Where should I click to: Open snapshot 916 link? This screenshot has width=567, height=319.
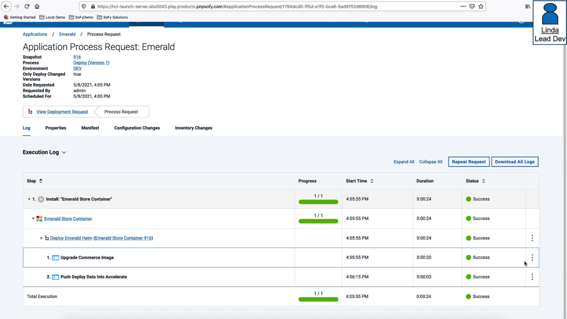pos(77,57)
